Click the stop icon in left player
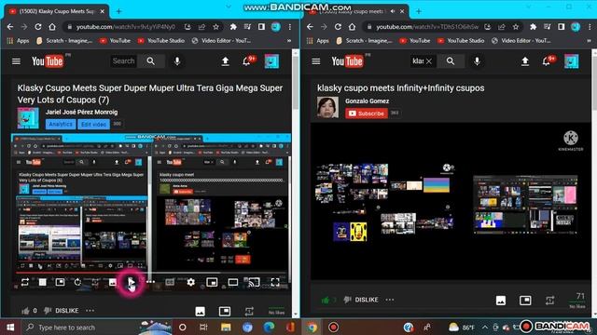Screen dimensions: 597x335 43,282
